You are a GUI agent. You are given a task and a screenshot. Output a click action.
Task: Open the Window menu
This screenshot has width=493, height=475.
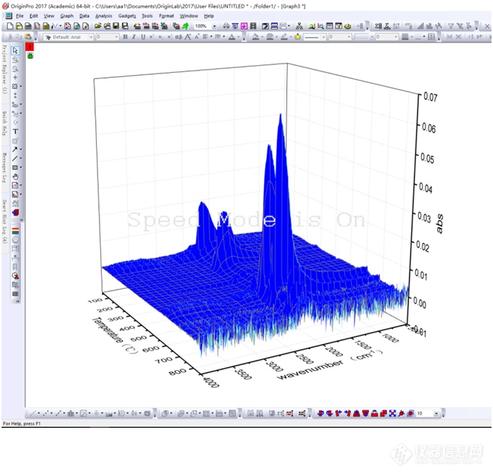[189, 16]
